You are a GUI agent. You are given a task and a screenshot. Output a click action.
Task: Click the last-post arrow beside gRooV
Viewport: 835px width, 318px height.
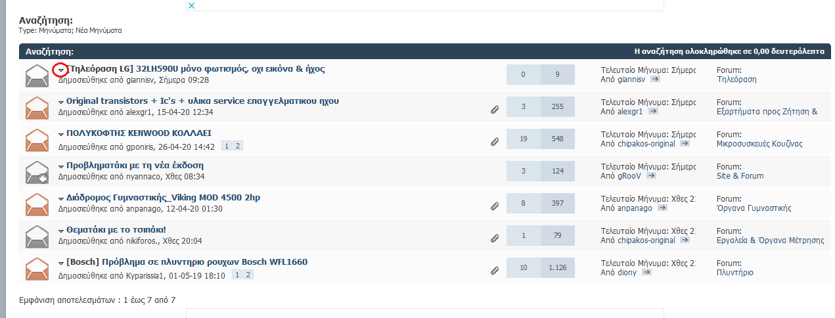pos(651,176)
